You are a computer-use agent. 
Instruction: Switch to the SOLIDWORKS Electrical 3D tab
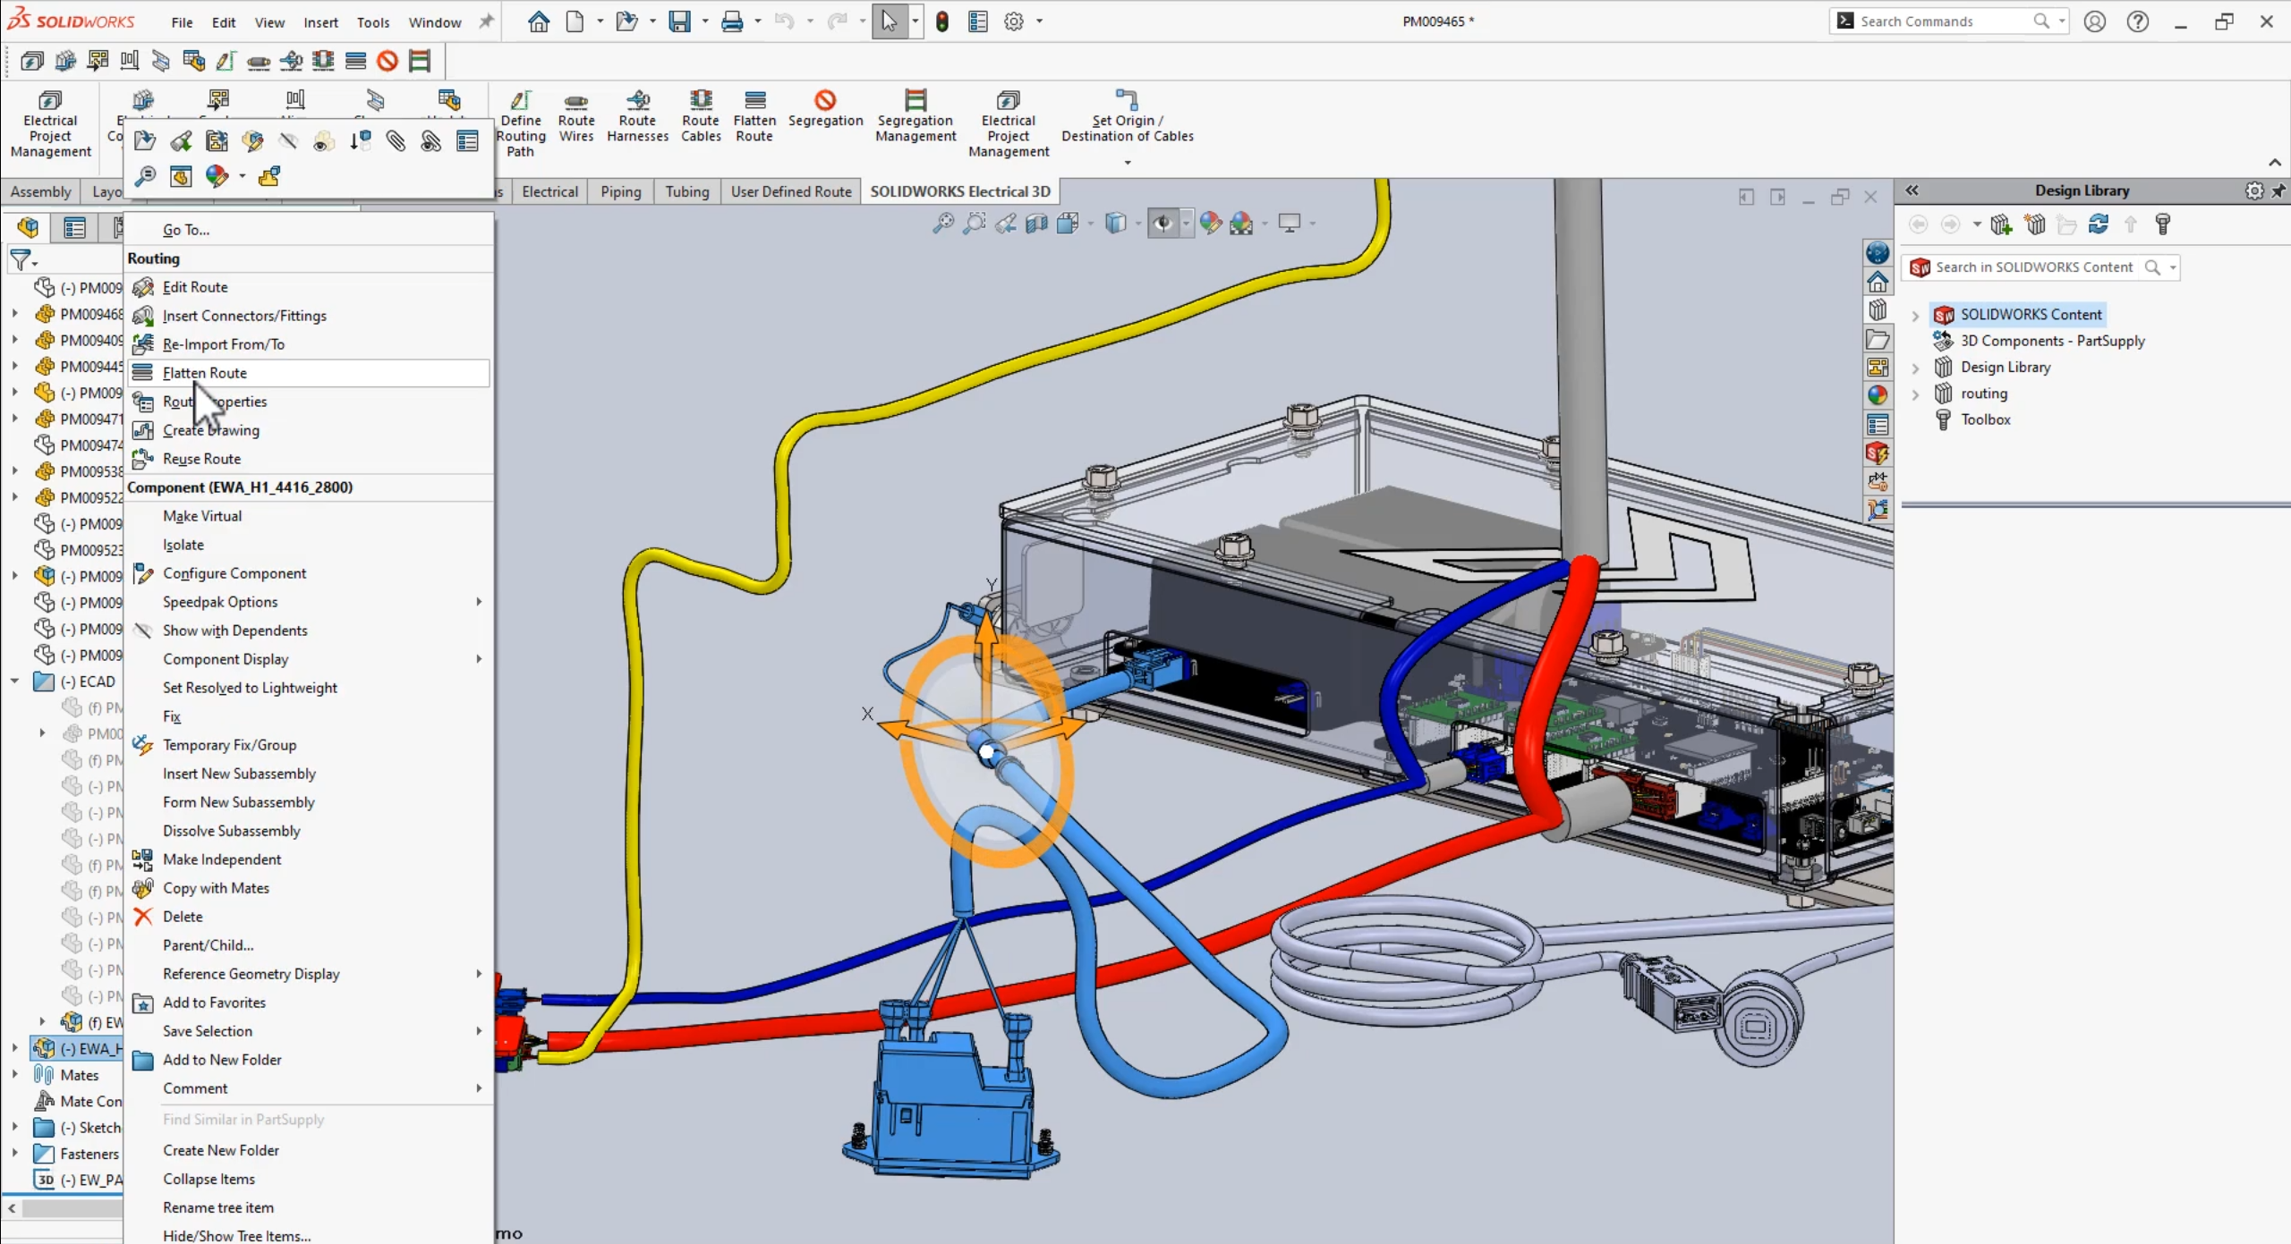click(960, 191)
